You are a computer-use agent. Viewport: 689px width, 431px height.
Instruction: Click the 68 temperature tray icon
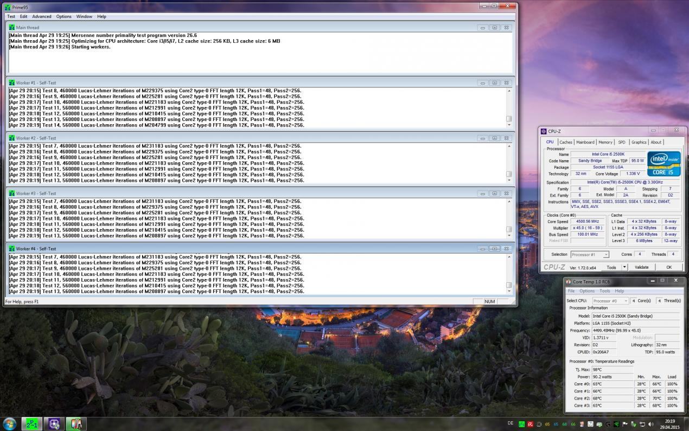pyautogui.click(x=565, y=424)
